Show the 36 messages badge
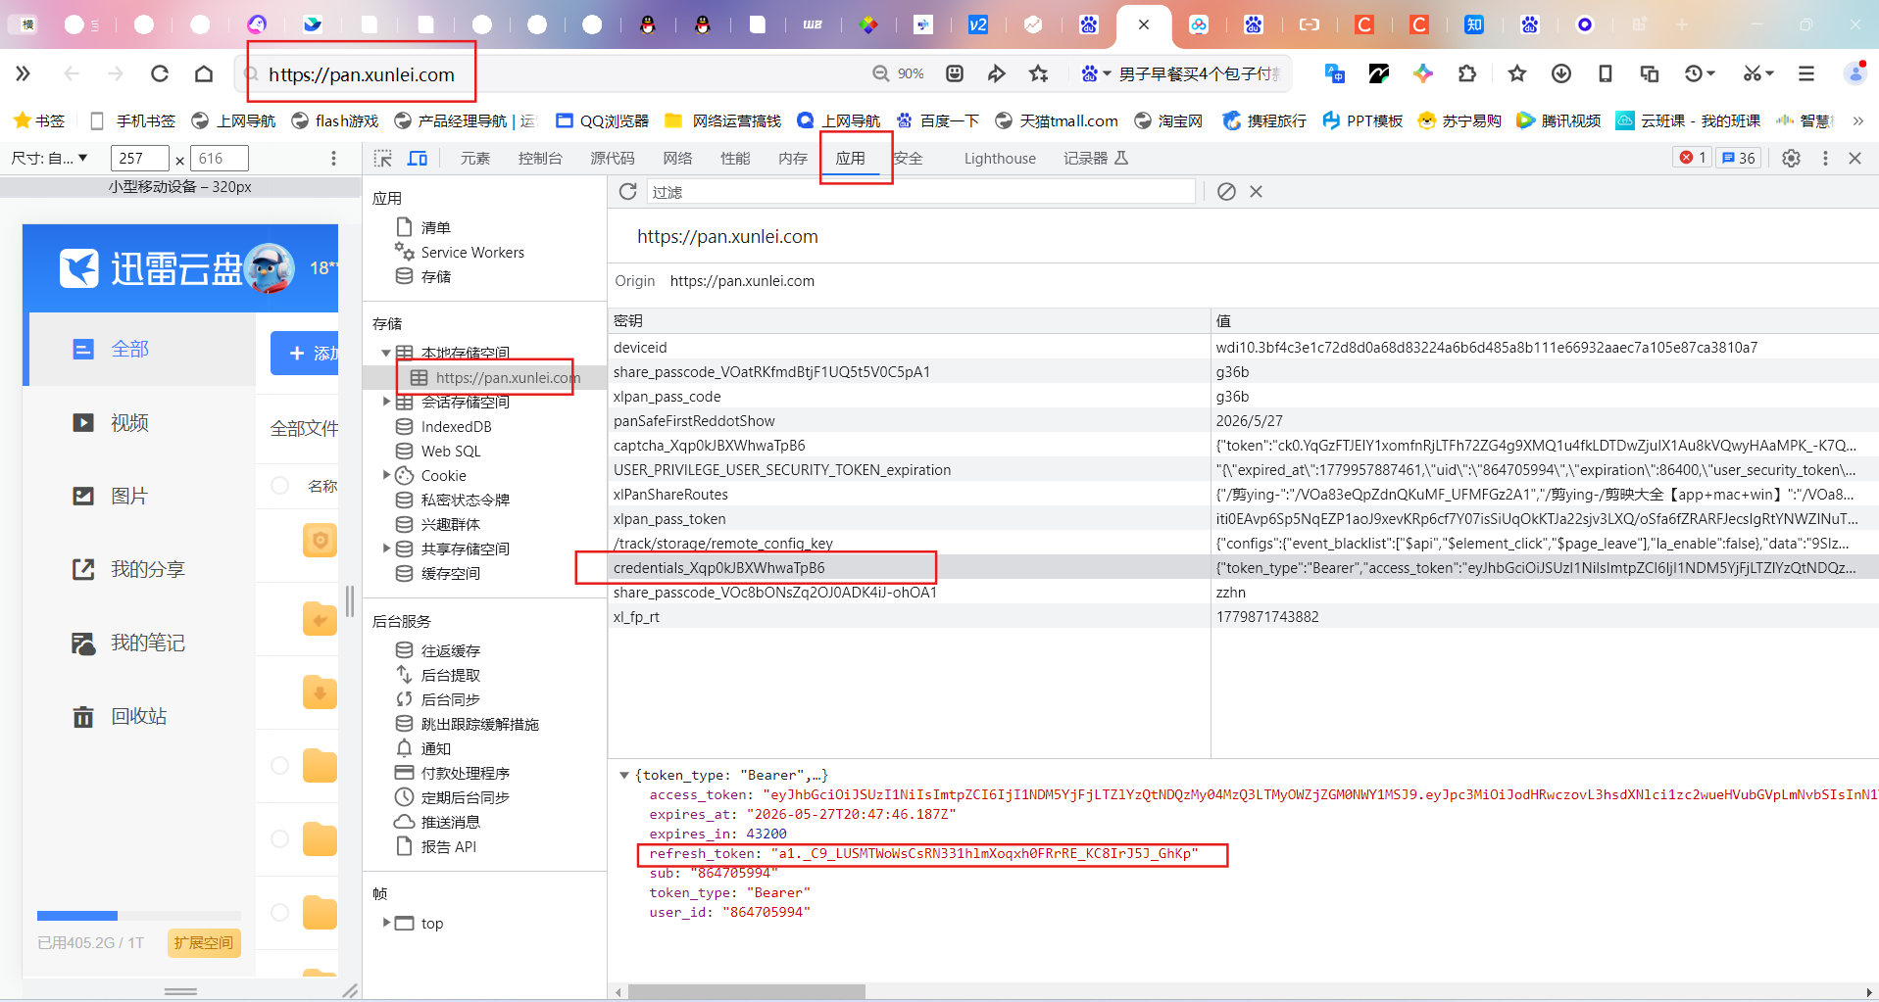The width and height of the screenshot is (1879, 1002). (1739, 158)
